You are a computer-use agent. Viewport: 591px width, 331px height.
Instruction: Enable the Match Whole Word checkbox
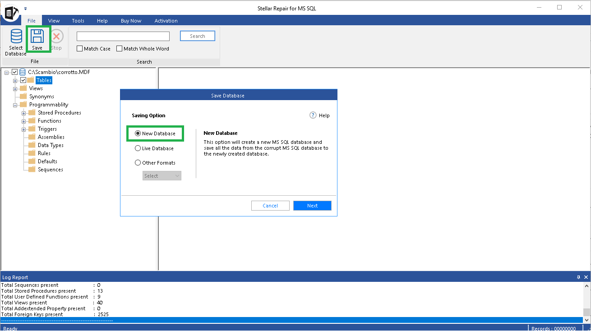(x=120, y=49)
